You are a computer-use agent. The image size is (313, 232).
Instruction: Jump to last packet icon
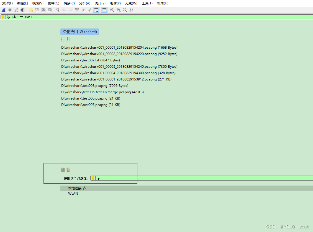[90, 10]
